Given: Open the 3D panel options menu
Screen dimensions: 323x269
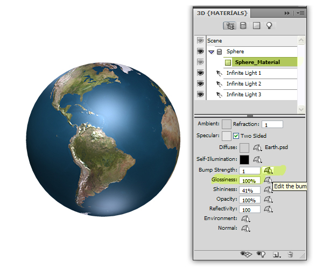Looking at the screenshot, I should click(300, 13).
